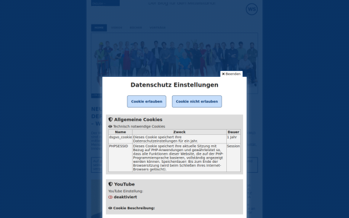349x218 pixels.
Task: Click shield icon next to YouTube heading
Action: (x=111, y=184)
